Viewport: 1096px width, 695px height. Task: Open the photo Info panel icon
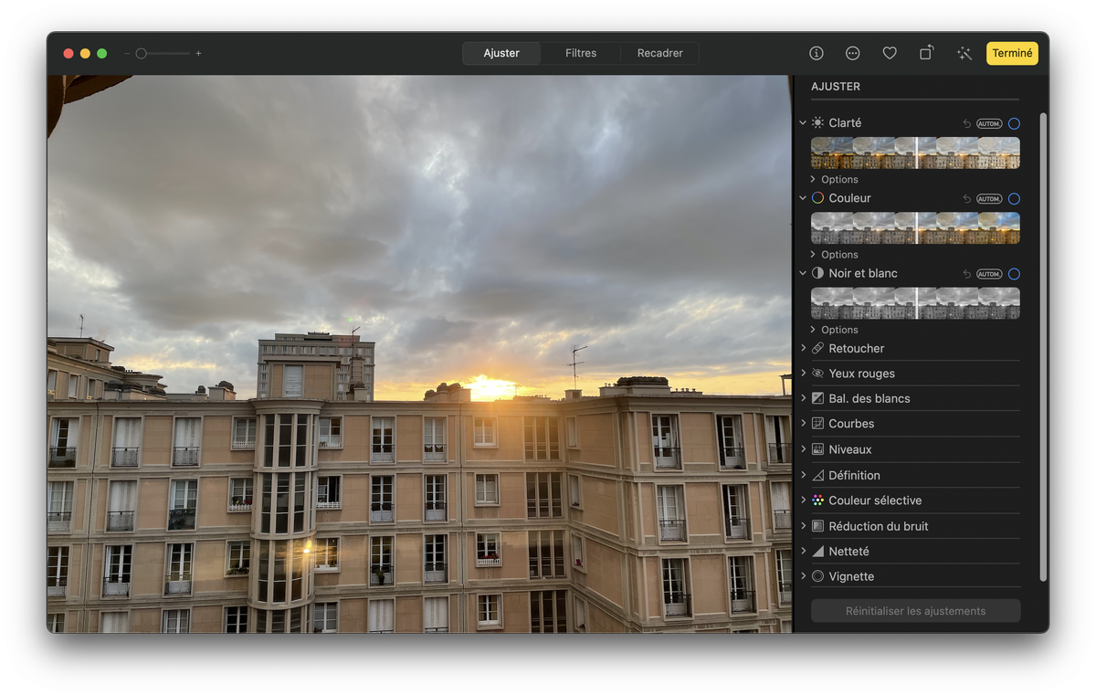817,53
